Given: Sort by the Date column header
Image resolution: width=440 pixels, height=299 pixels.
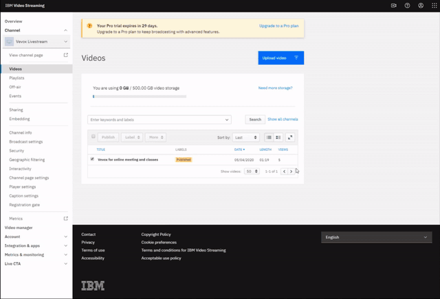Looking at the screenshot, I should click(x=239, y=149).
